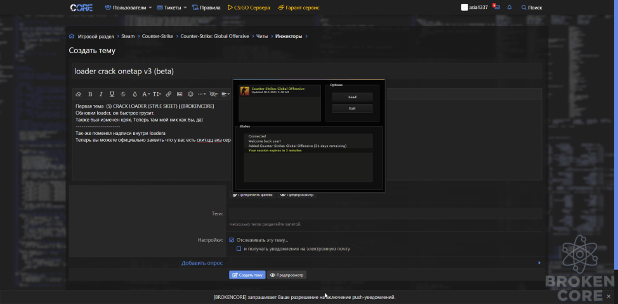The image size is (618, 304).
Task: Click the Создать тему submit button
Action: click(247, 275)
